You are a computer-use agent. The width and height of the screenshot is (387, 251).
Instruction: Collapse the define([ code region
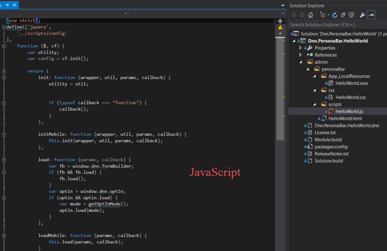click(x=4, y=27)
